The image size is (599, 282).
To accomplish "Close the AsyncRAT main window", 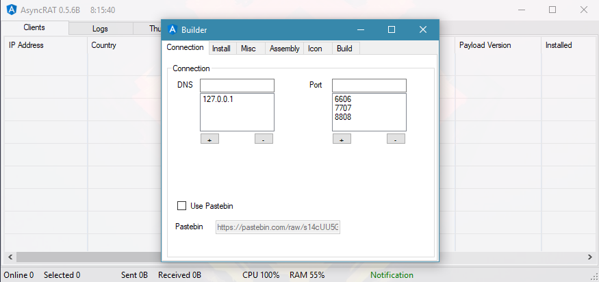I will (x=584, y=10).
